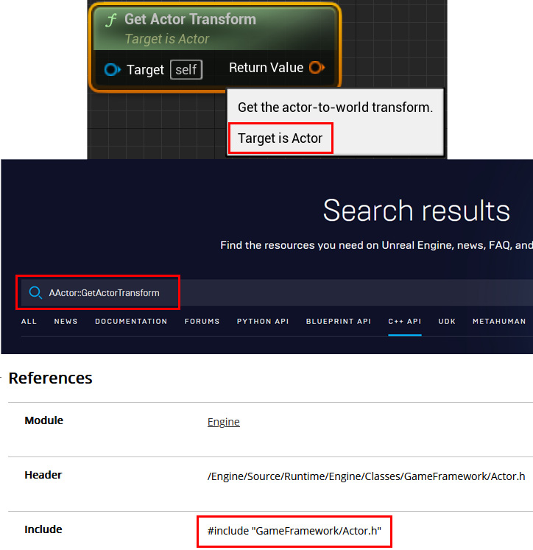Viewport: 533px width, 550px height.
Task: Click the 'Target is Actor' tooltip text
Action: coord(280,138)
